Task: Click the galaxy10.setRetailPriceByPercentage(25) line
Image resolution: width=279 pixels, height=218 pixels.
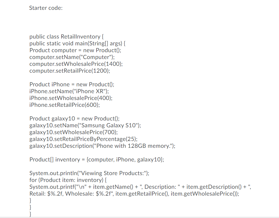Action: tap(83, 139)
